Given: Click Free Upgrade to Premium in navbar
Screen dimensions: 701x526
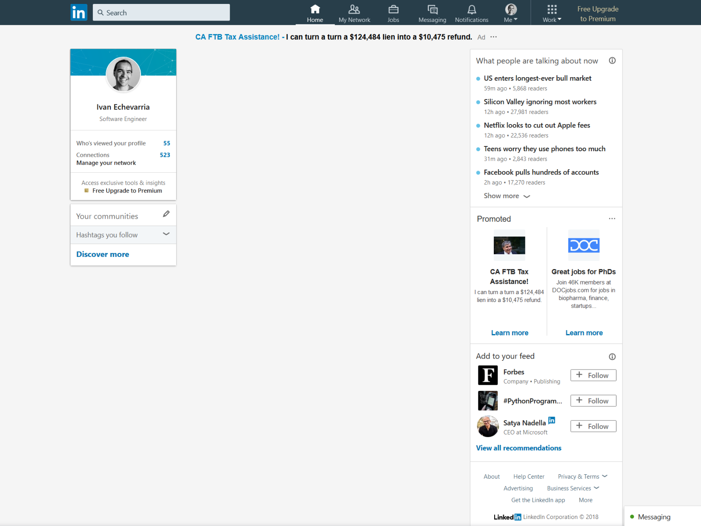Looking at the screenshot, I should point(598,14).
